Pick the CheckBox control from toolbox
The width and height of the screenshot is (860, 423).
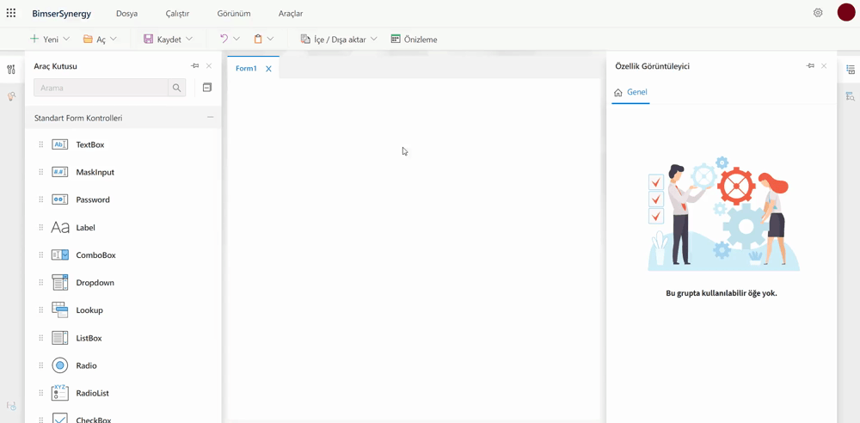click(93, 420)
